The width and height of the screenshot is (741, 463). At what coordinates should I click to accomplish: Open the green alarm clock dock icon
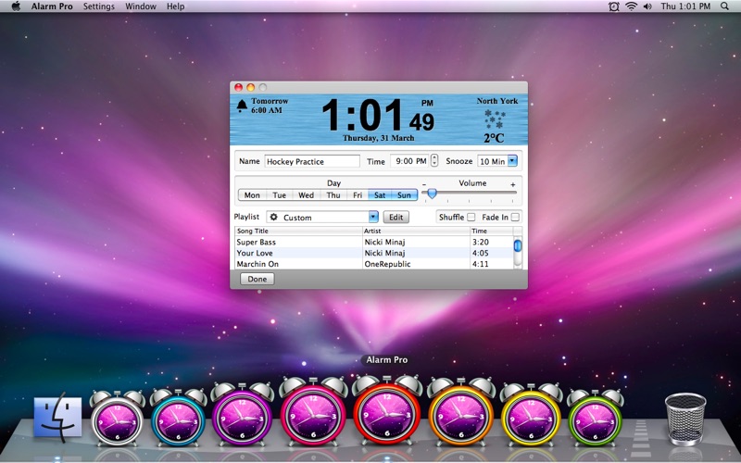click(595, 418)
